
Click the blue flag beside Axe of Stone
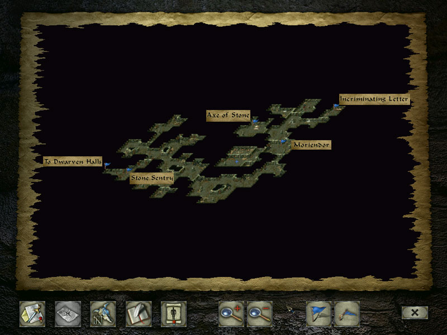point(255,121)
